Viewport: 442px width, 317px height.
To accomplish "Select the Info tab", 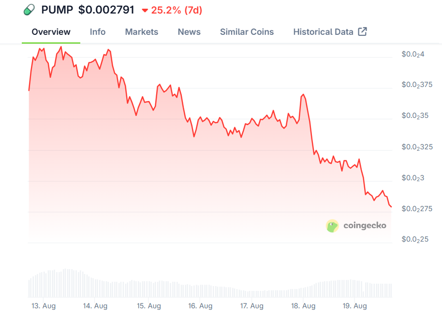I will (97, 31).
